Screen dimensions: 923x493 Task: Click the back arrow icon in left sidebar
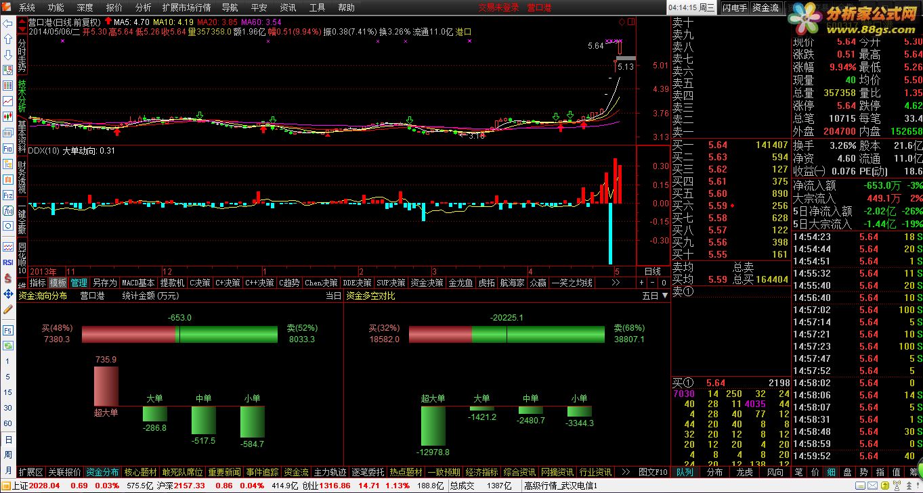tap(7, 23)
